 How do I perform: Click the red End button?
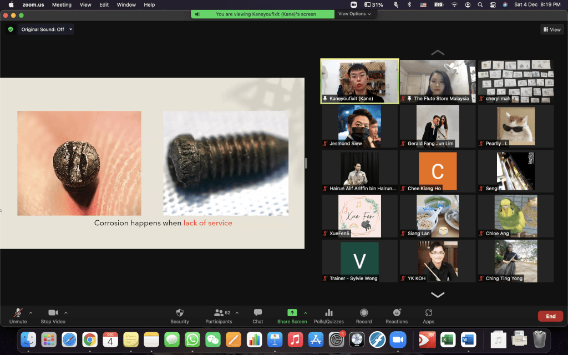coord(550,316)
